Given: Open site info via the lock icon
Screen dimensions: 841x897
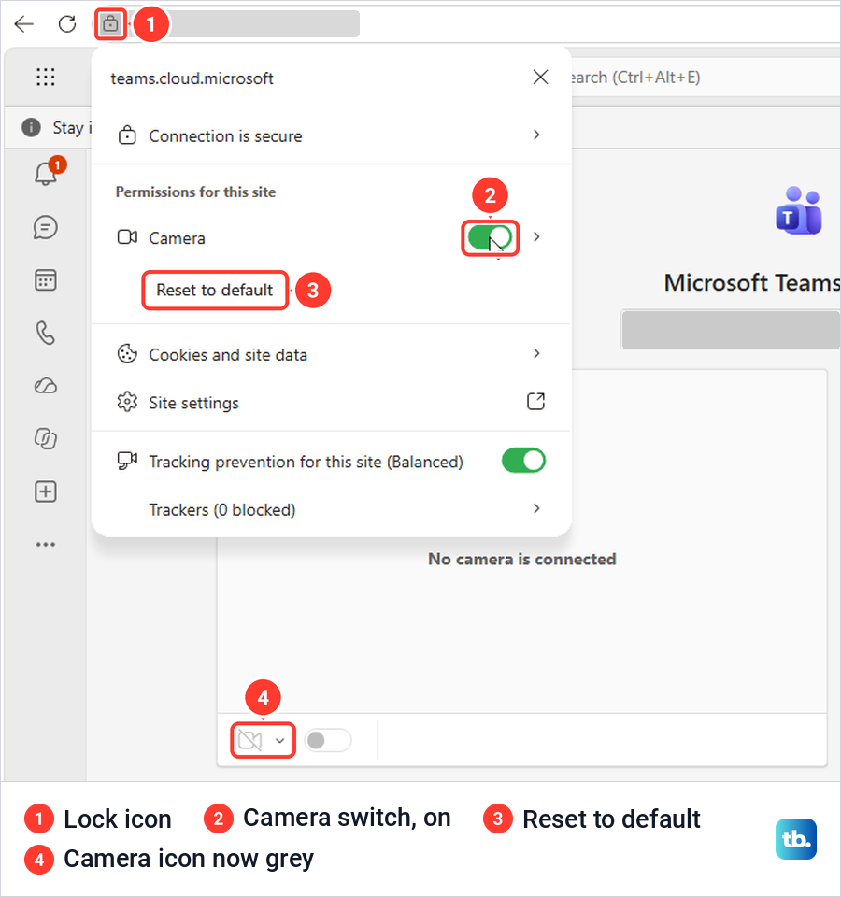Looking at the screenshot, I should point(110,24).
